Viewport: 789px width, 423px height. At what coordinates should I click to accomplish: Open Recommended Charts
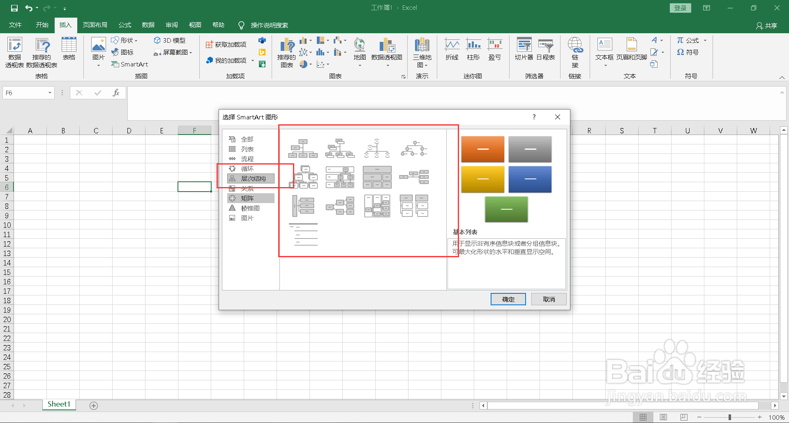point(286,53)
